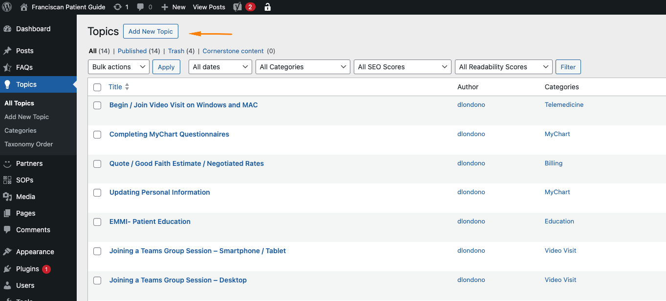The height and width of the screenshot is (301, 666).
Task: Check the Updating Personal Information row
Action: point(97,193)
